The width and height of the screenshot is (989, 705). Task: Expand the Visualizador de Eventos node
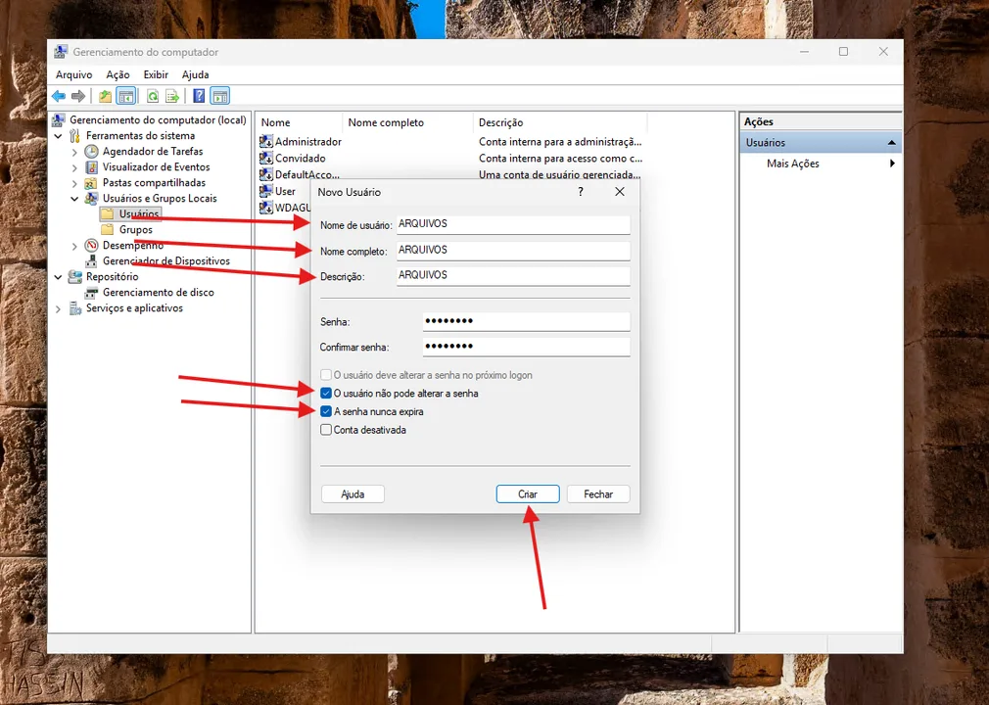(74, 167)
